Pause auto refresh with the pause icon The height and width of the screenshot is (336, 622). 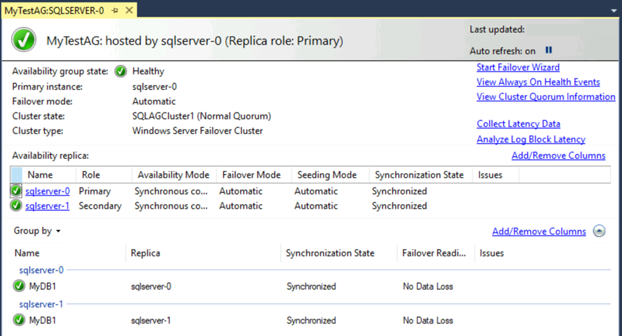[549, 50]
